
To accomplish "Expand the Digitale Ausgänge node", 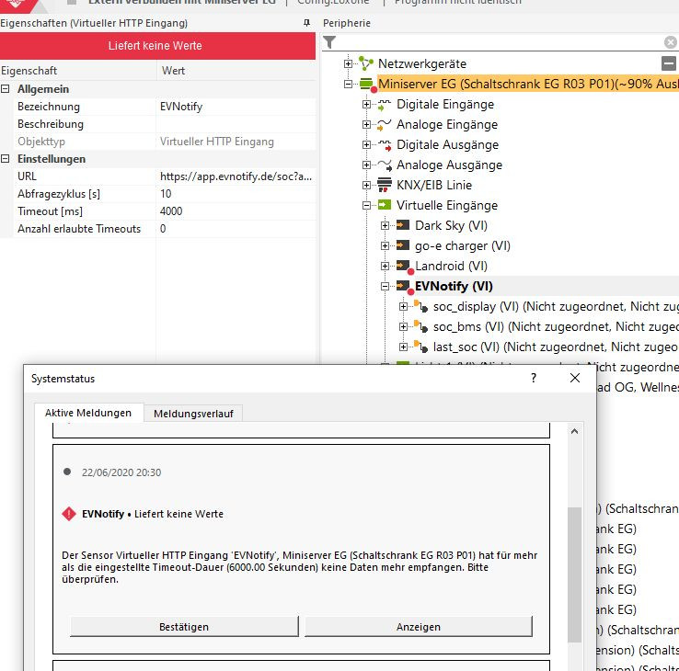I will tap(366, 145).
